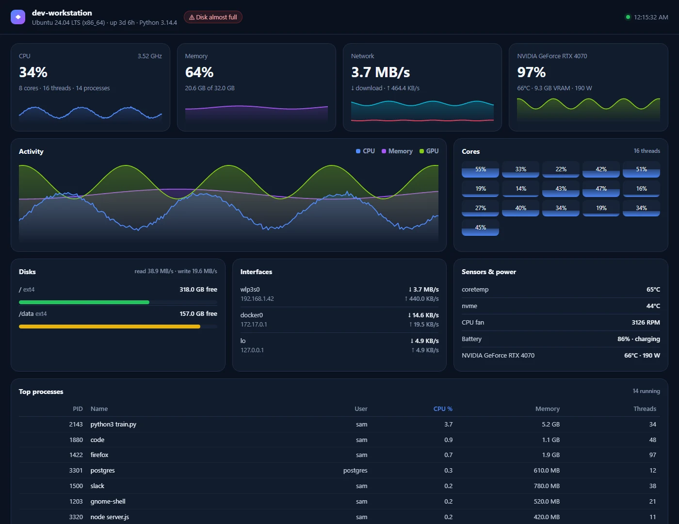Image resolution: width=679 pixels, height=524 pixels.
Task: Sort processes by User column header
Action: tap(361, 409)
